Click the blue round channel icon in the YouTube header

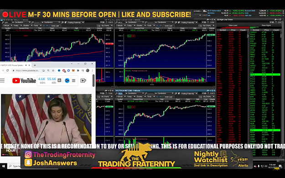pos(67,81)
